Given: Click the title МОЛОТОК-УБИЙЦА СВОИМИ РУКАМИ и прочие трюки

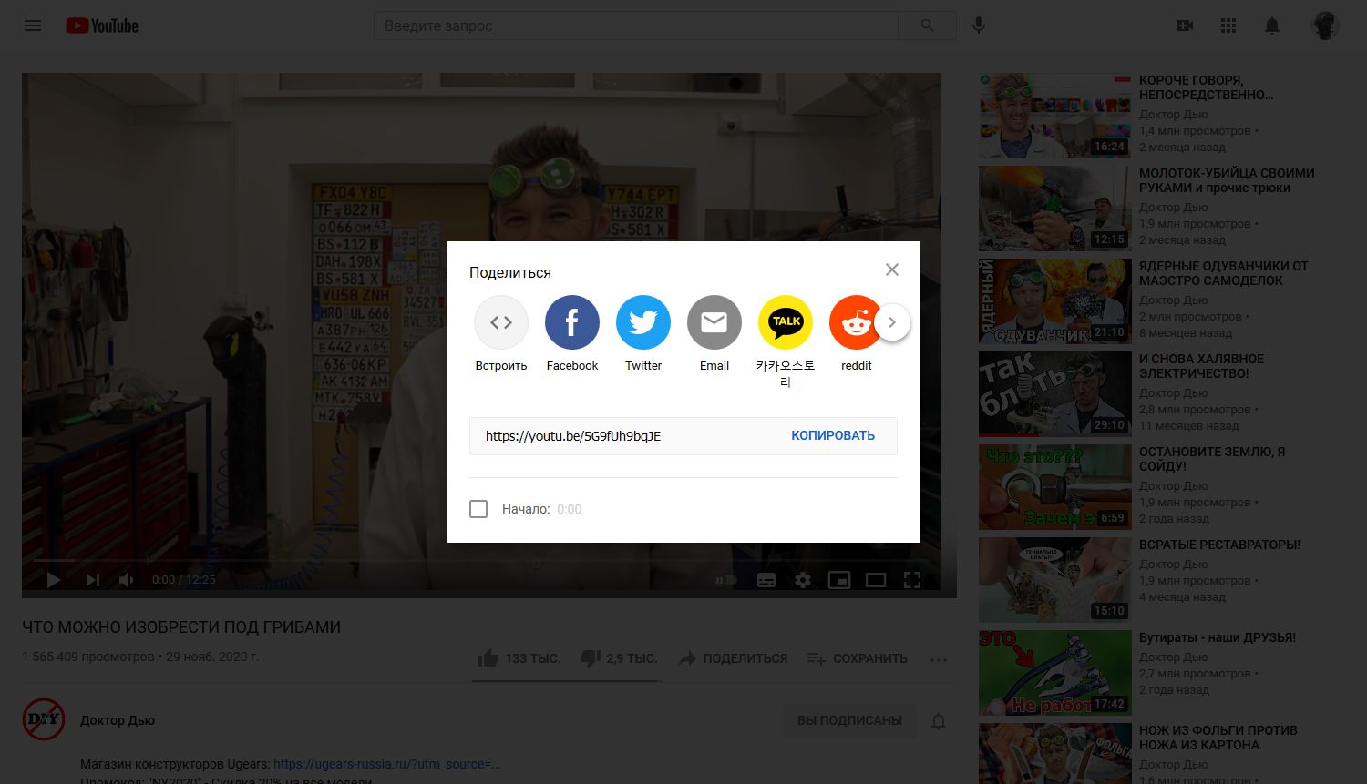Looking at the screenshot, I should coord(1227,180).
